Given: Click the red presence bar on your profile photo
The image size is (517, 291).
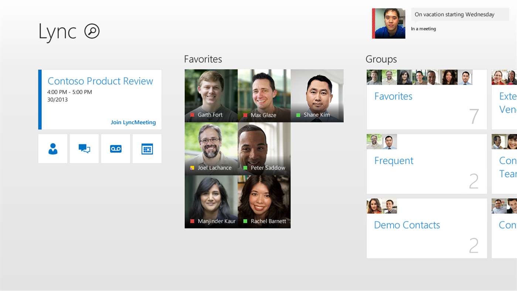Looking at the screenshot, I should (x=374, y=23).
